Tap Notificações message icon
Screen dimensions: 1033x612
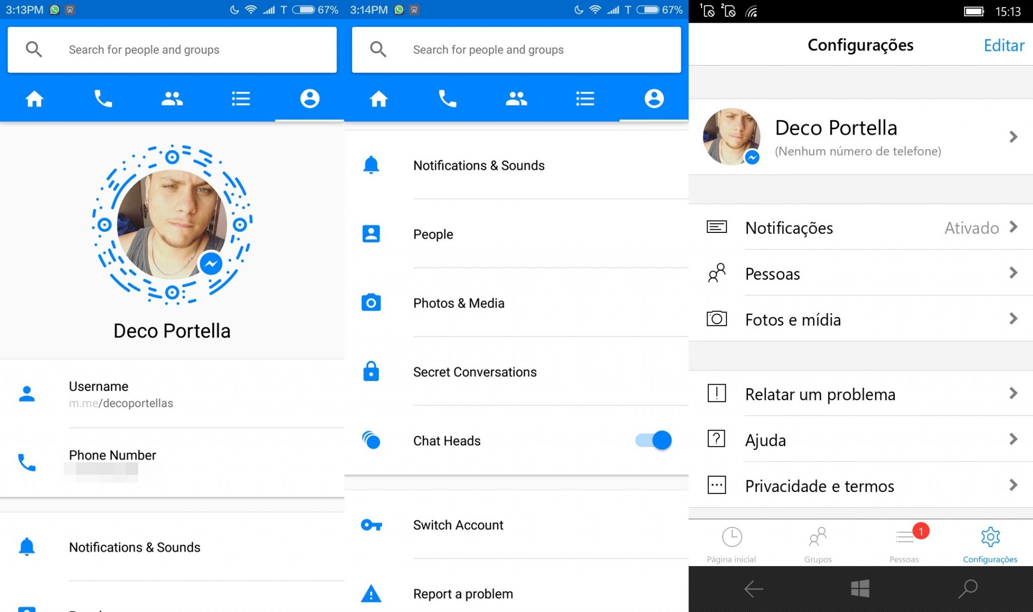pyautogui.click(x=717, y=227)
